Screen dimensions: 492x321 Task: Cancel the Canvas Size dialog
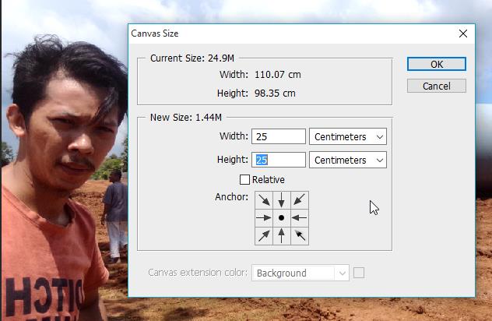[x=437, y=86]
